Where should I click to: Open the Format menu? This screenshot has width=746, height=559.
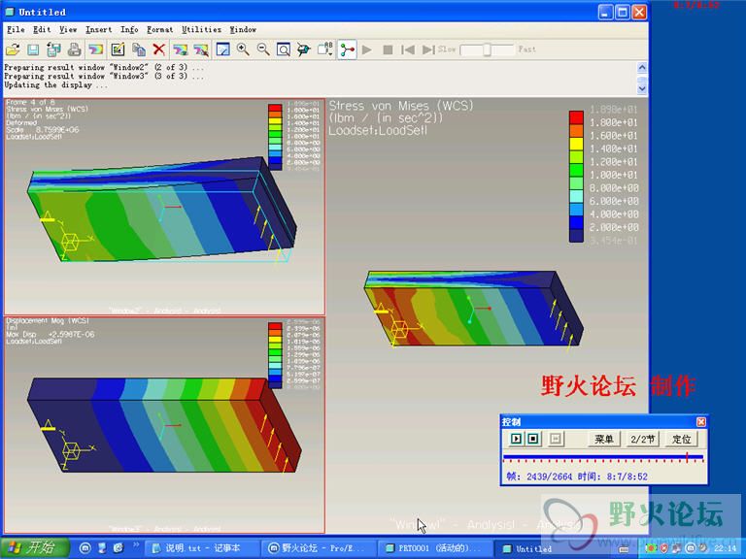click(159, 29)
